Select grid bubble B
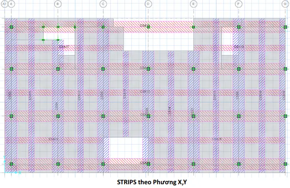 pos(58,4)
